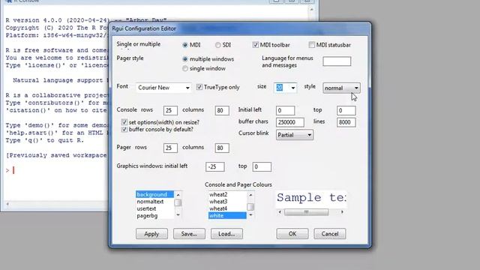Screen dimensions: 480x270
Task: Click Graphics windows top field
Action: coord(262,166)
